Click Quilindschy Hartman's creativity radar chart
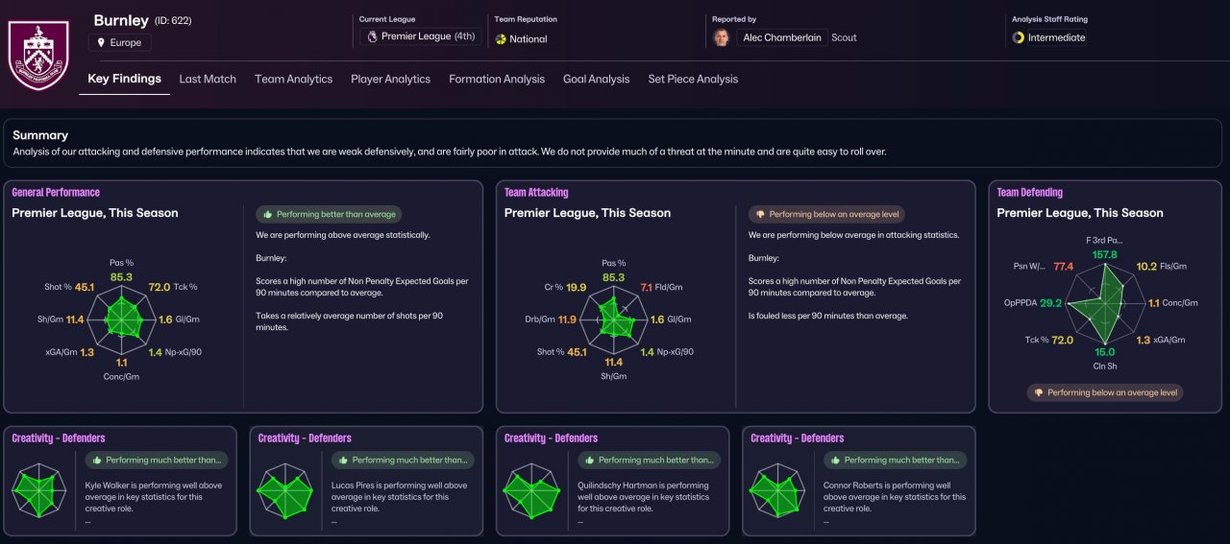 pyautogui.click(x=531, y=492)
